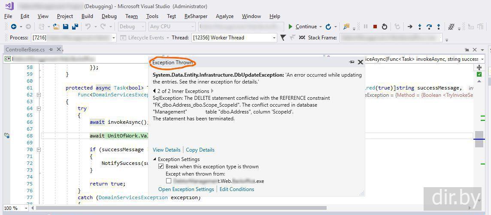The image size is (491, 215).
Task: Close the Exception Thrown popup
Action: click(x=361, y=62)
